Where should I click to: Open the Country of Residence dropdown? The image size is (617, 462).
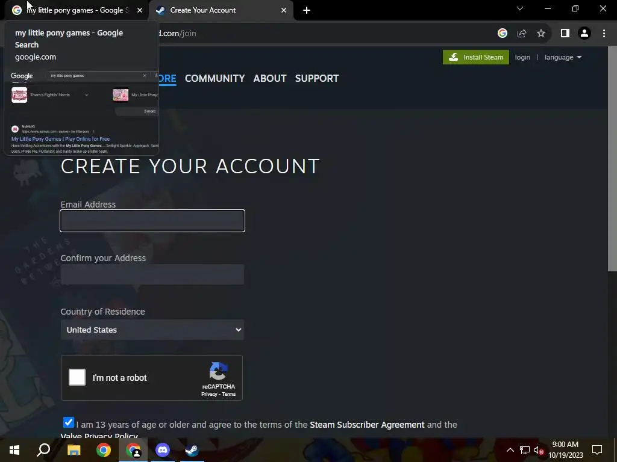coord(152,330)
